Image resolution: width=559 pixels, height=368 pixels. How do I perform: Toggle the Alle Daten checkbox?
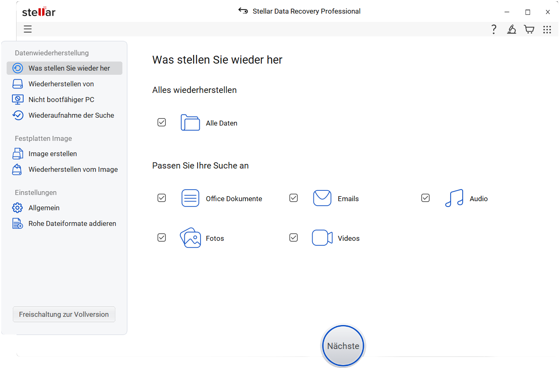point(162,123)
